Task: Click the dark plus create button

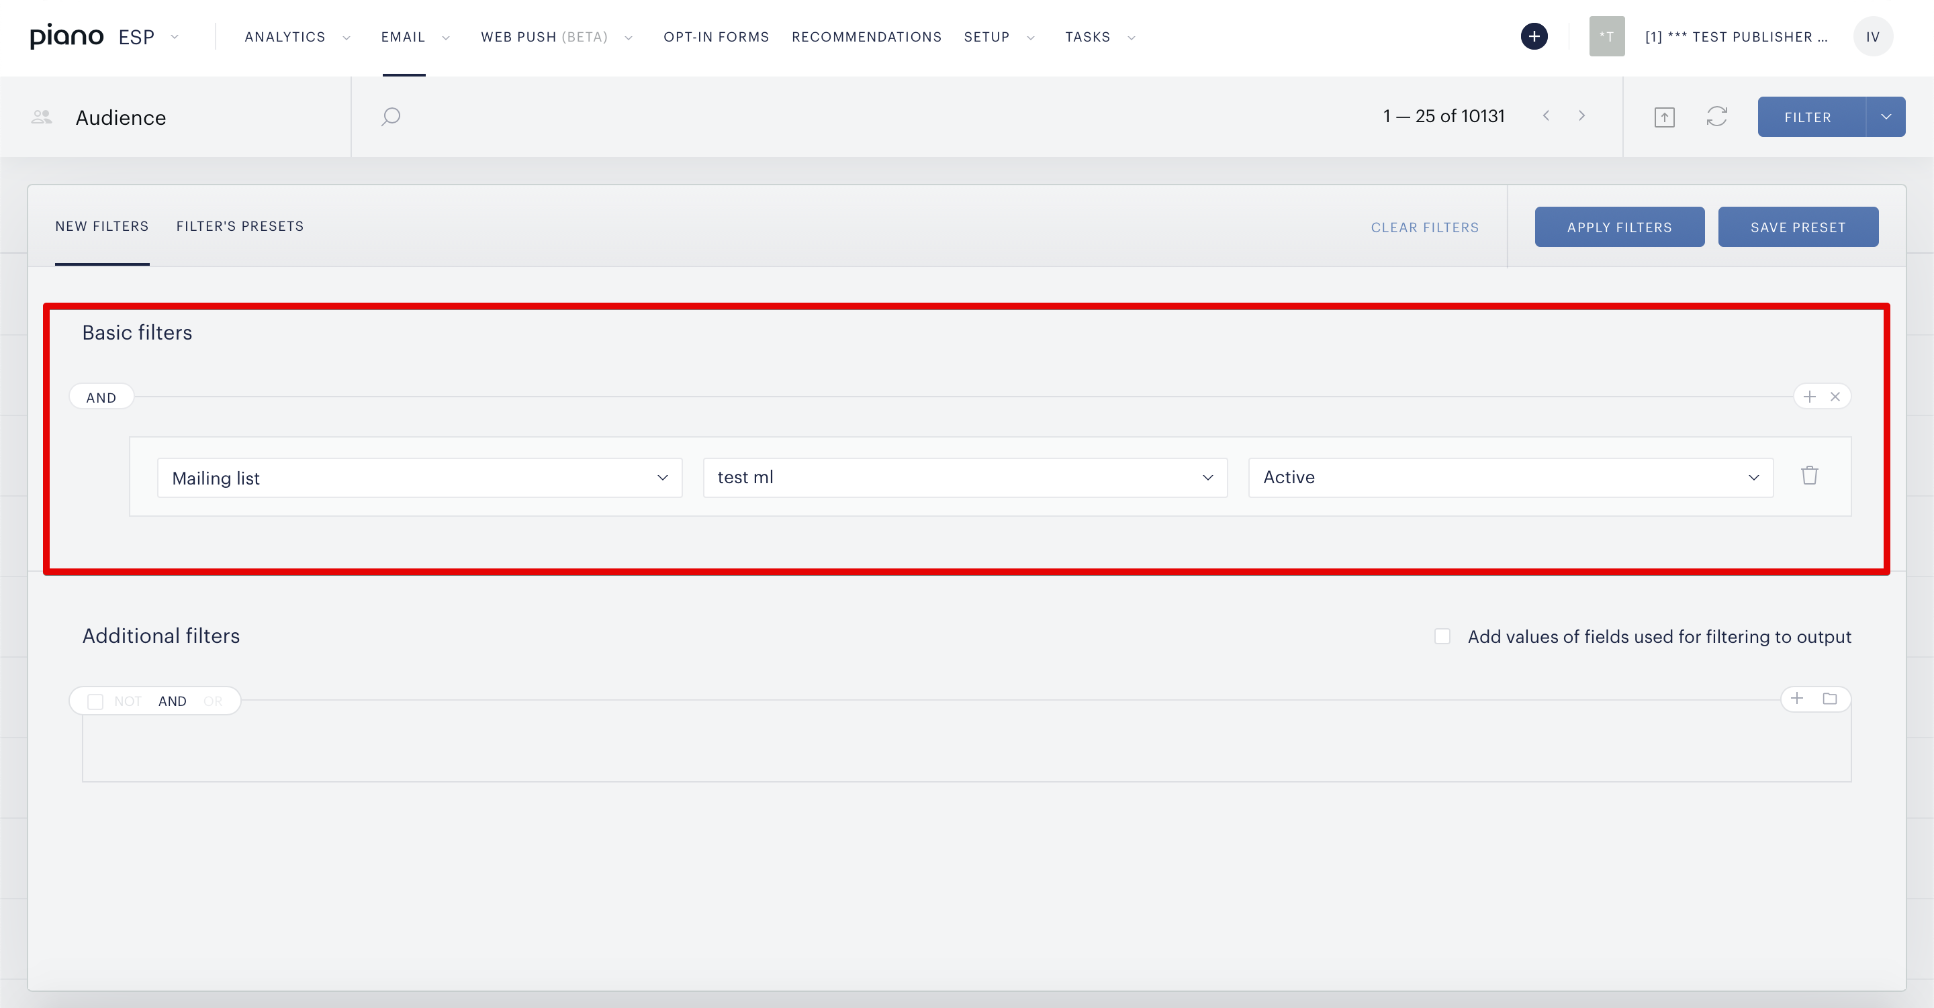Action: point(1534,36)
